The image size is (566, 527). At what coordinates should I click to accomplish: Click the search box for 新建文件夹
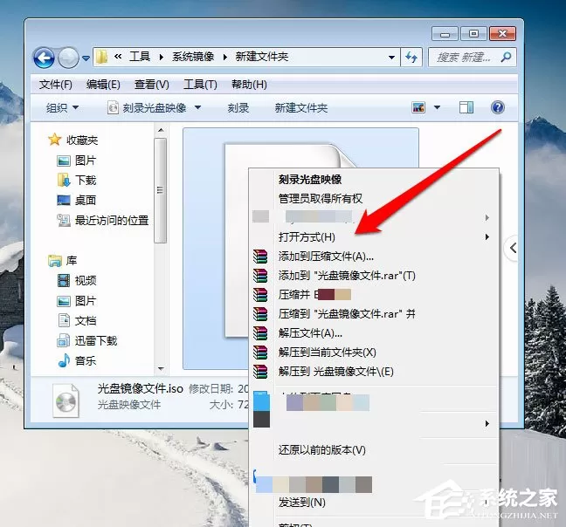[473, 57]
